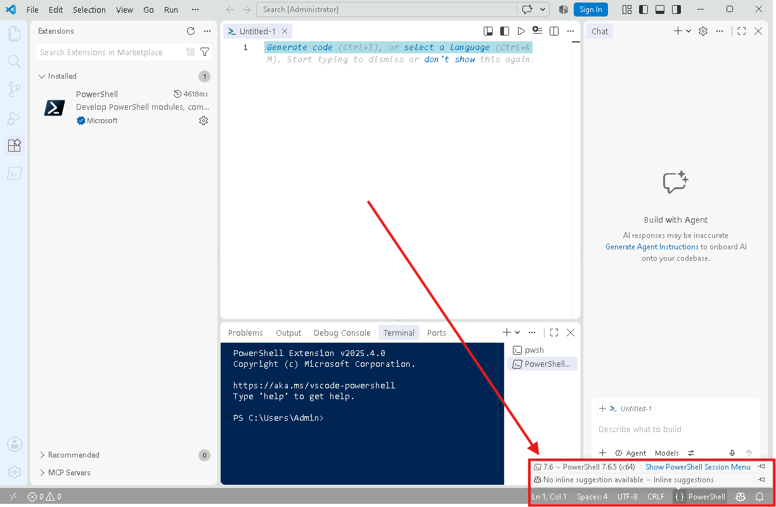Expand the MCP Servers section
776x507 pixels.
point(124,473)
